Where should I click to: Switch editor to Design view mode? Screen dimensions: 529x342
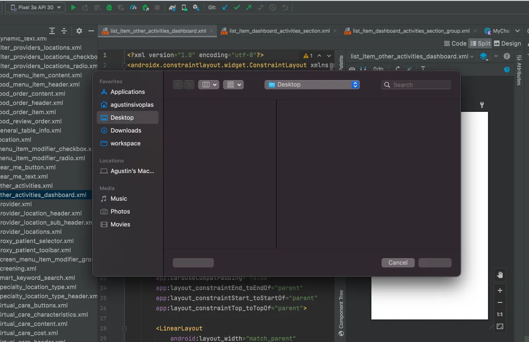(507, 43)
